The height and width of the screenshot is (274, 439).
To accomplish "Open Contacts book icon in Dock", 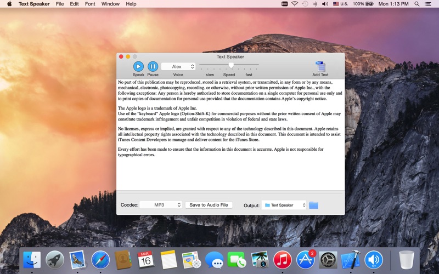I will [123, 260].
